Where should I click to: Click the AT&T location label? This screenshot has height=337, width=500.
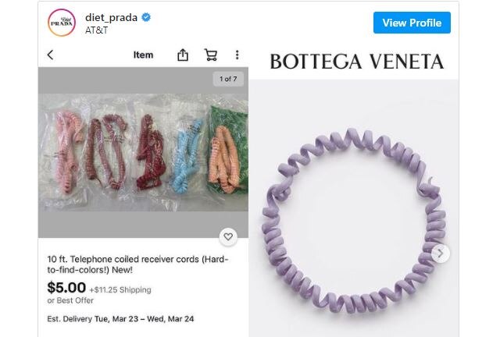pos(97,30)
